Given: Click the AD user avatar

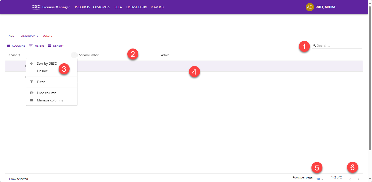Looking at the screenshot, I should [310, 7].
